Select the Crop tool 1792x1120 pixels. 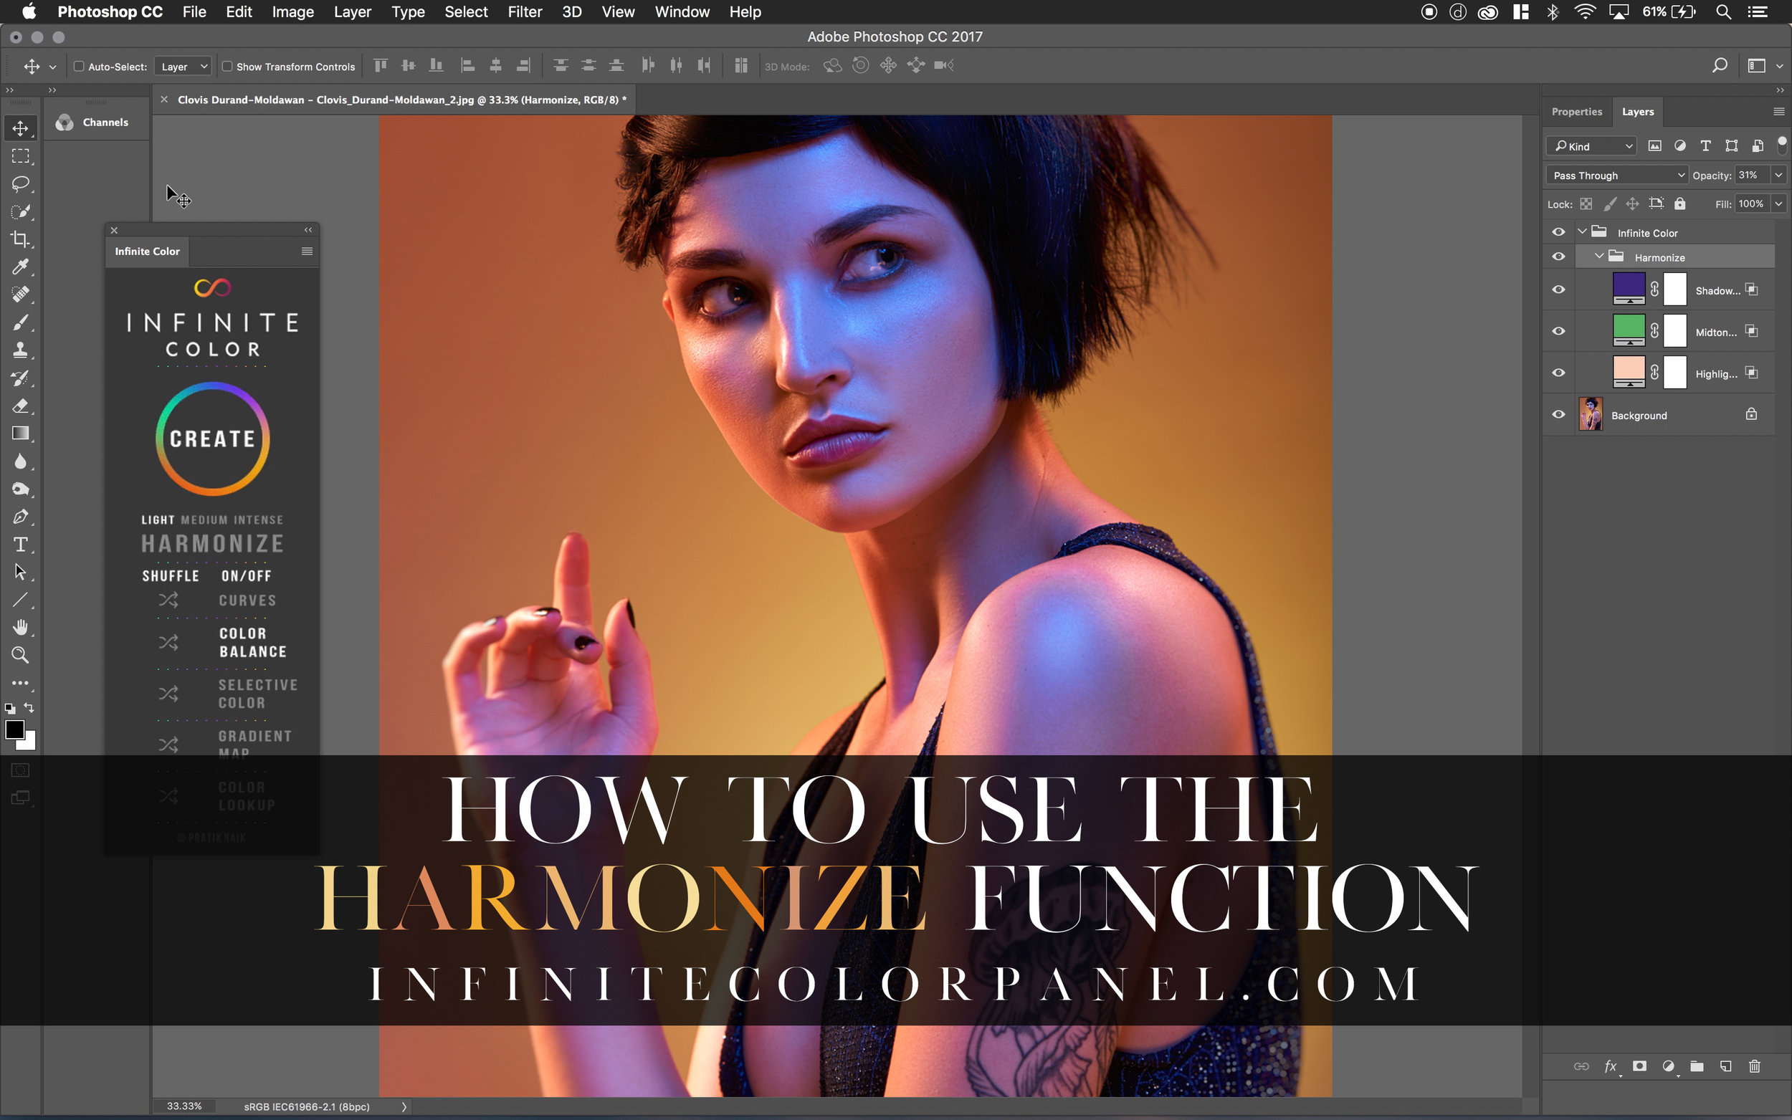(21, 239)
